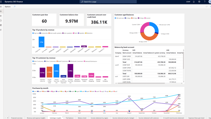Open the Balance sheet tab
This screenshot has width=211, height=119.
point(82,118)
